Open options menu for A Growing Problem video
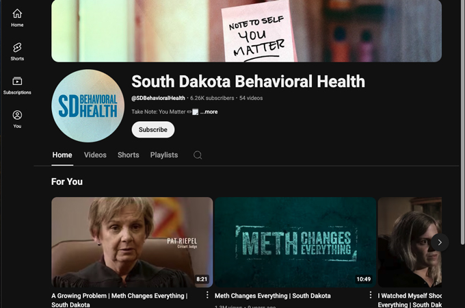This screenshot has height=308, width=465. click(x=207, y=295)
